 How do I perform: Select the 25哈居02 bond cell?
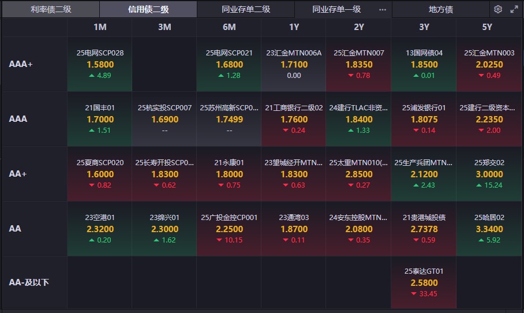489,229
